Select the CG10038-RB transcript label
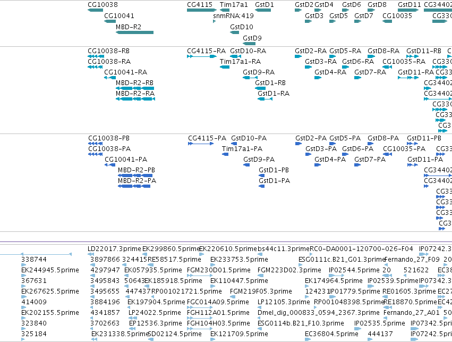The width and height of the screenshot is (452, 342). 109,51
